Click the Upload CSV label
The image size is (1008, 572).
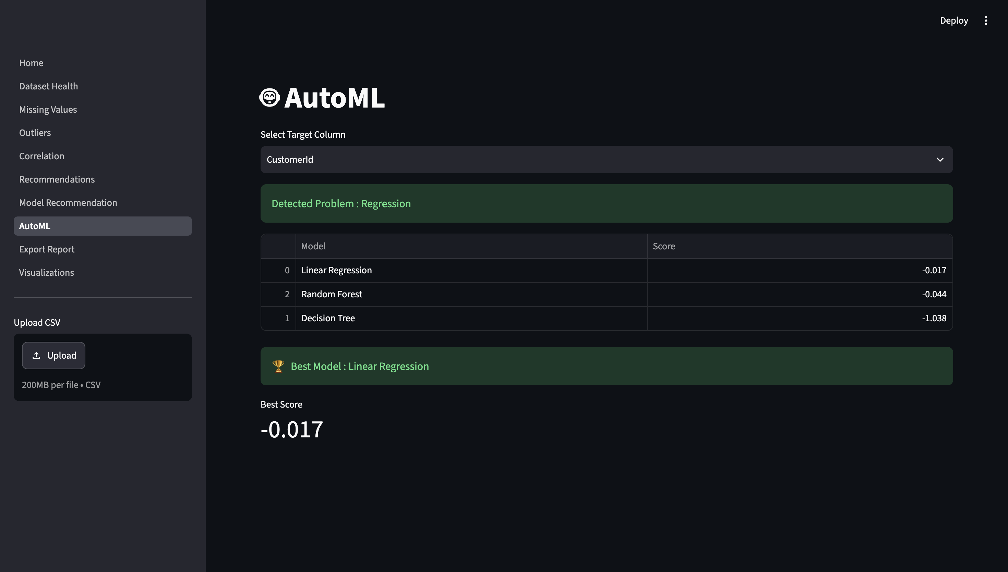coord(37,323)
